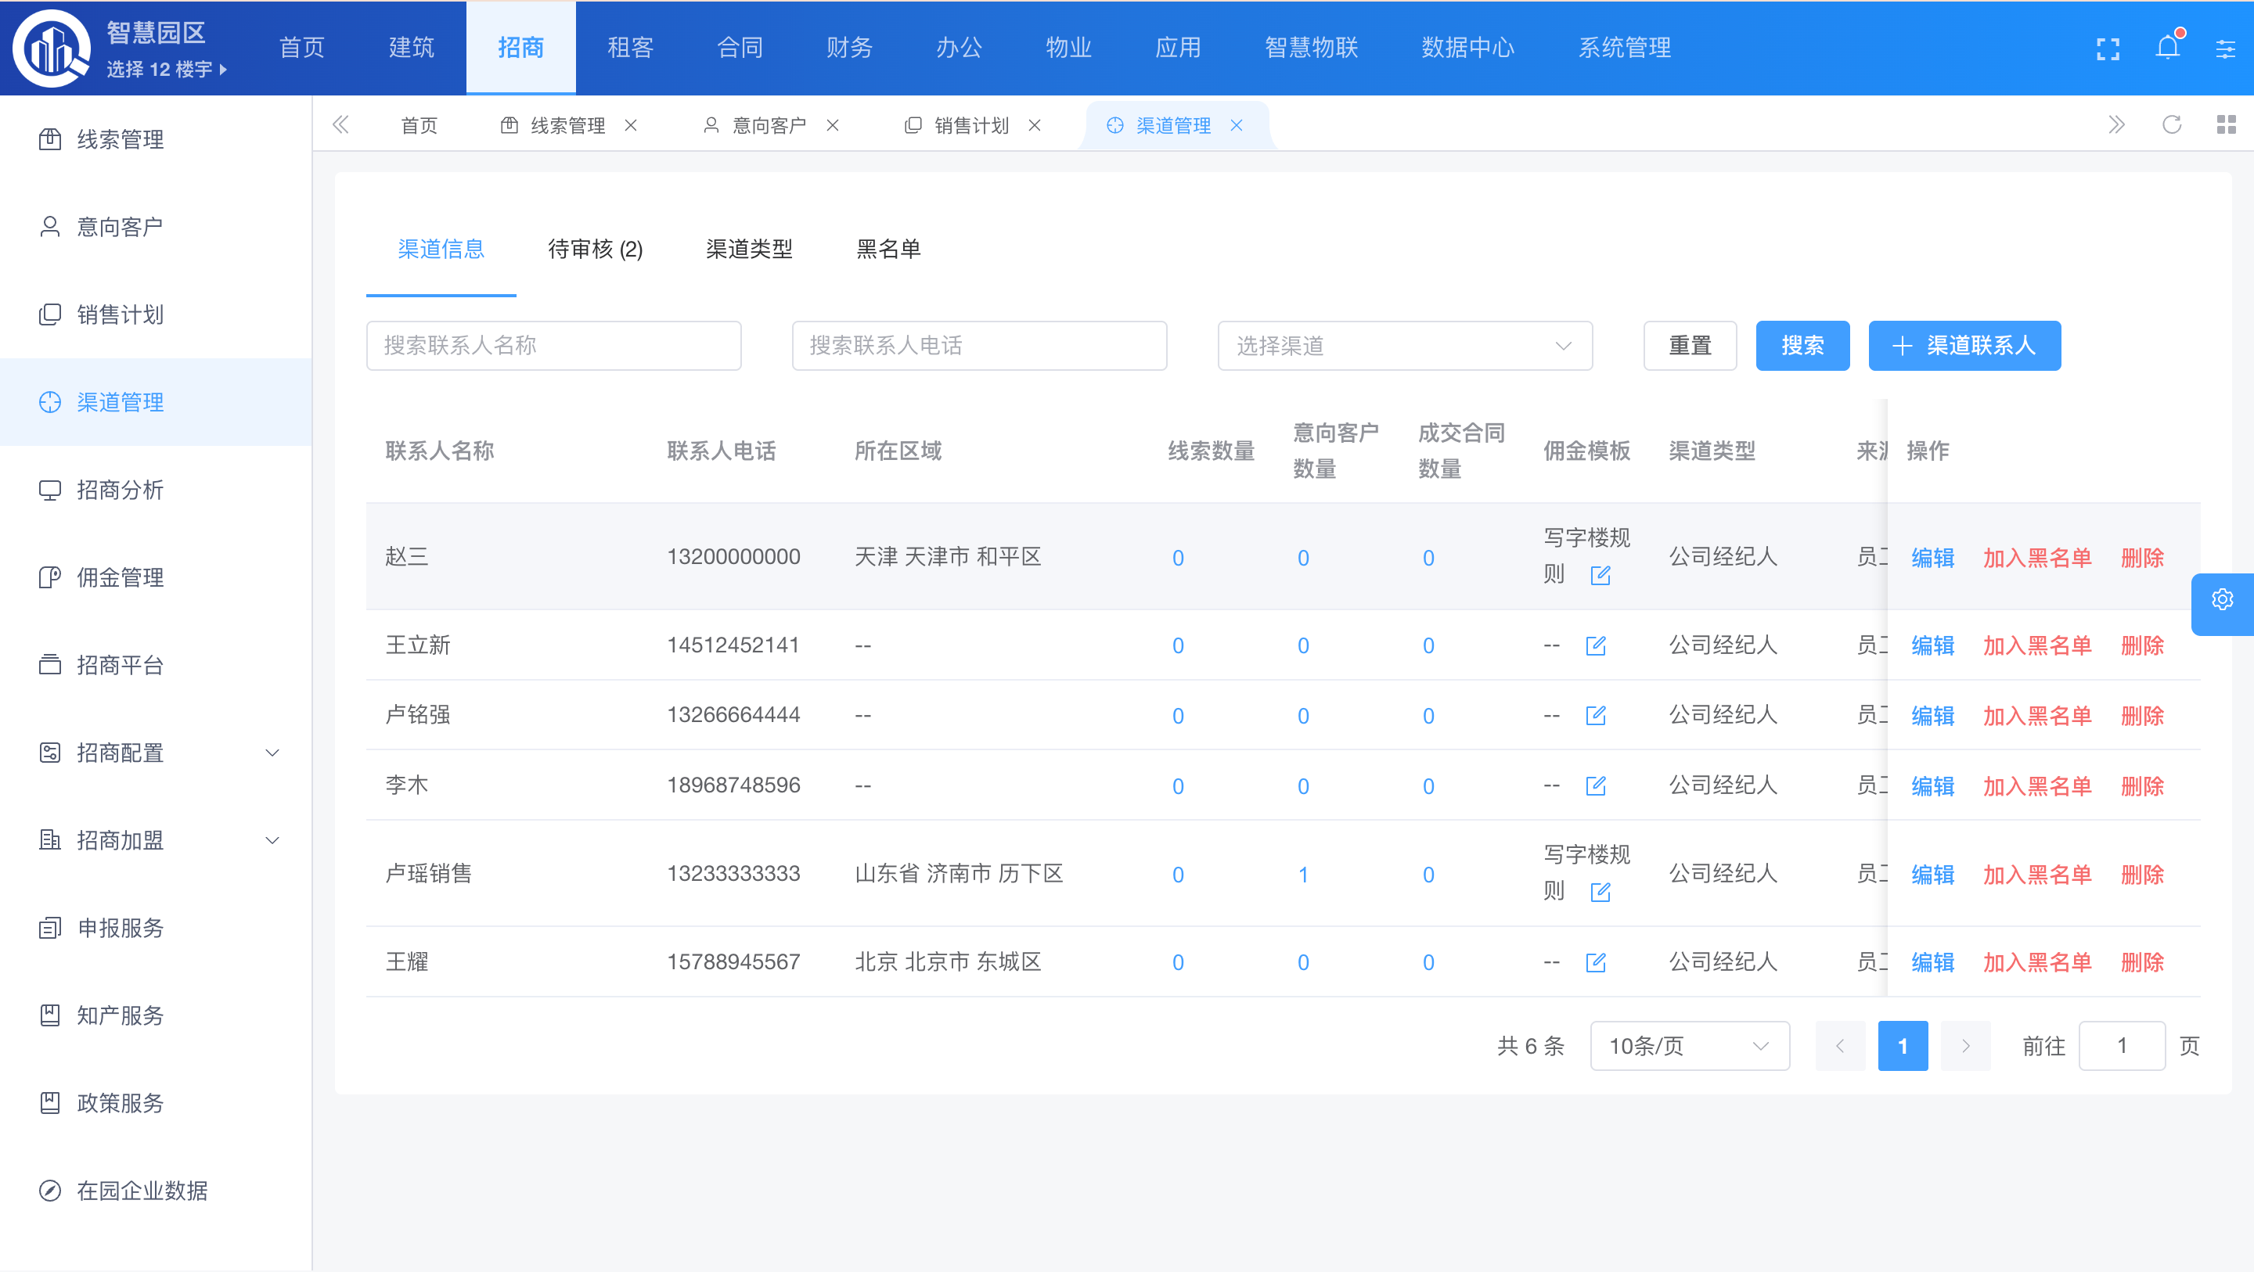Viewport: 2254px width, 1272px height.
Task: Click the 搜索联系人名称 input field
Action: point(553,346)
